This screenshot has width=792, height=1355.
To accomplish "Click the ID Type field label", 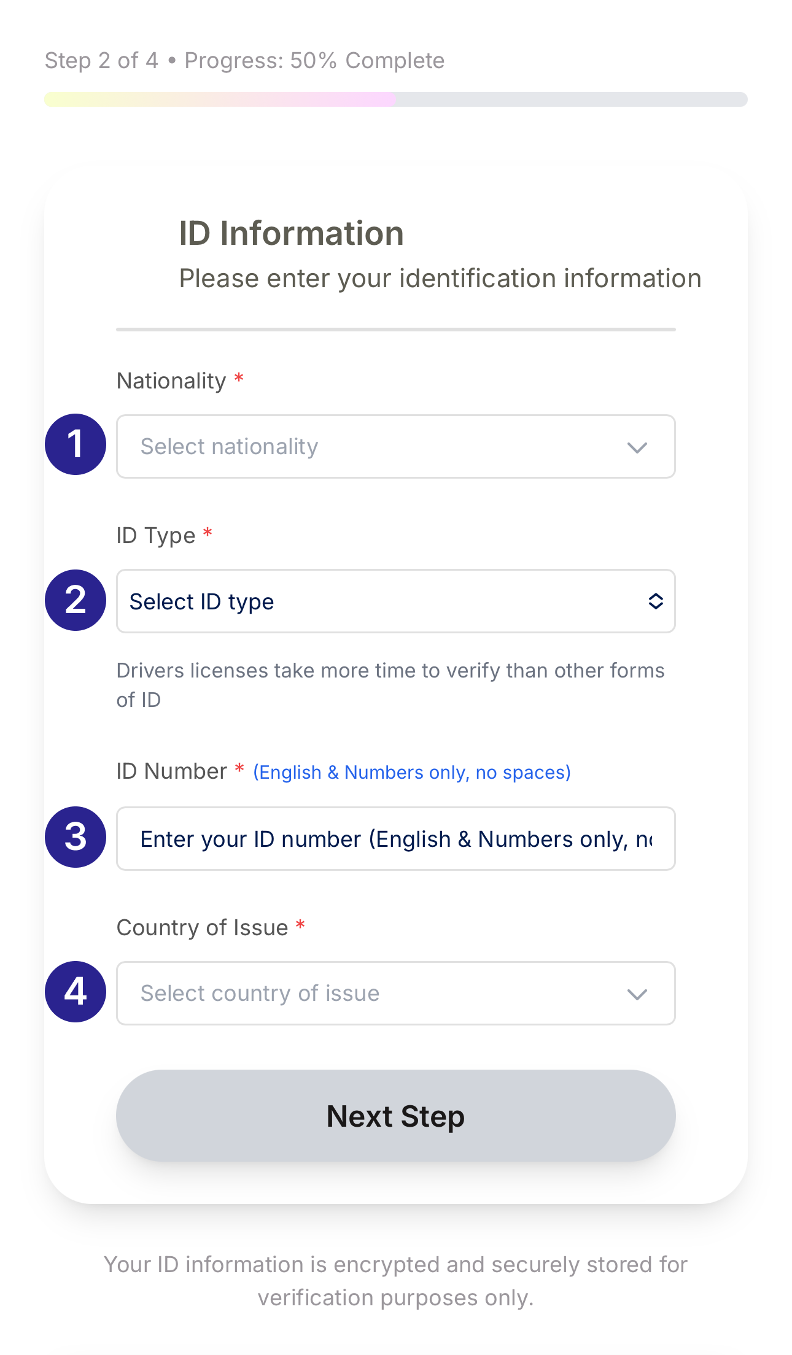I will pos(156,536).
